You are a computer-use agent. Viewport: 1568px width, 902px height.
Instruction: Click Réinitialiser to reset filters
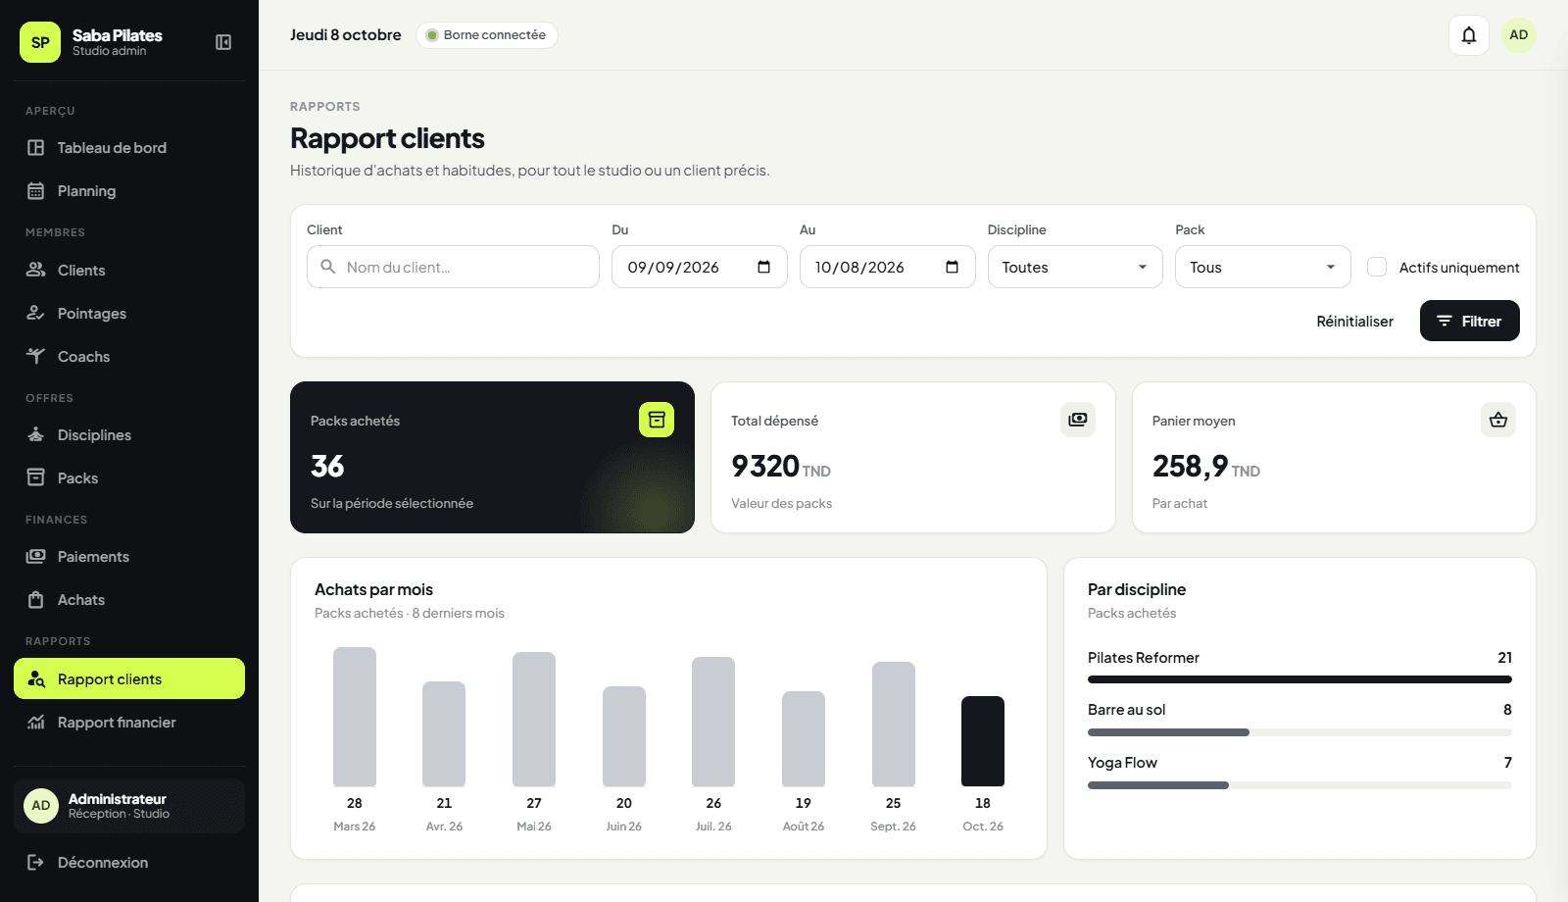[1354, 321]
